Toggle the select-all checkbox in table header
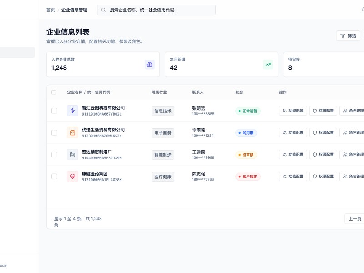This screenshot has width=364, height=273. 54,92
